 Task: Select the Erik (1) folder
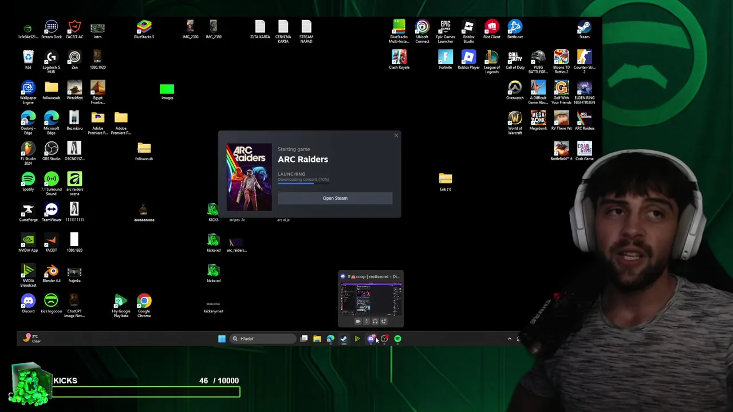[446, 182]
